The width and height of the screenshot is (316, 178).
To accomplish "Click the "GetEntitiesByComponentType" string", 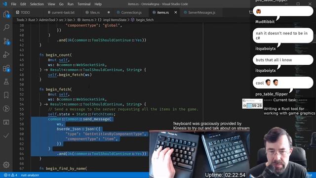I will pyautogui.click(x=115, y=134).
